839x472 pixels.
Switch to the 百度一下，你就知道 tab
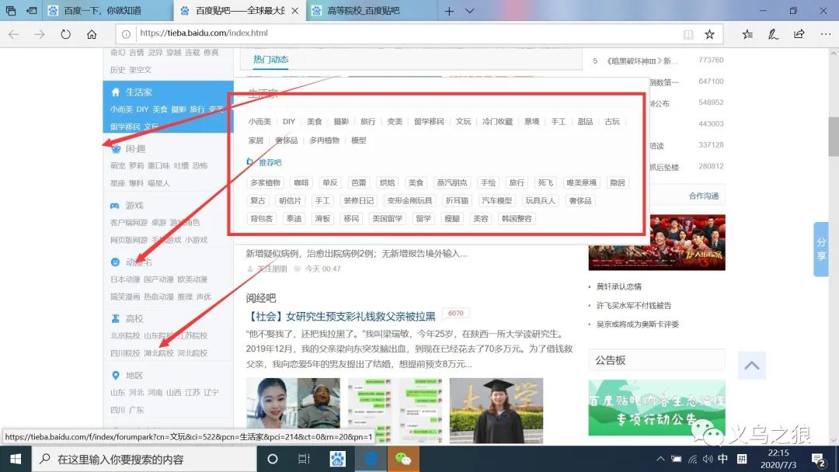[x=103, y=11]
